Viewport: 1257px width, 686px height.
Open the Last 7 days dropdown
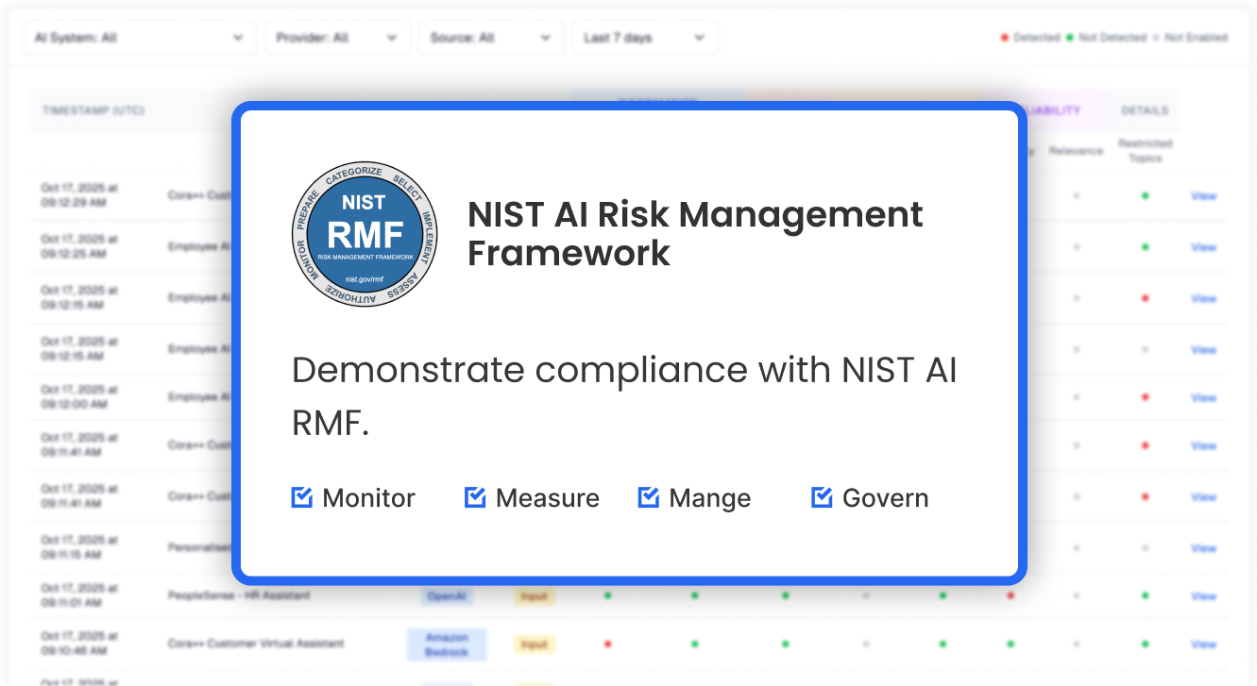(645, 38)
